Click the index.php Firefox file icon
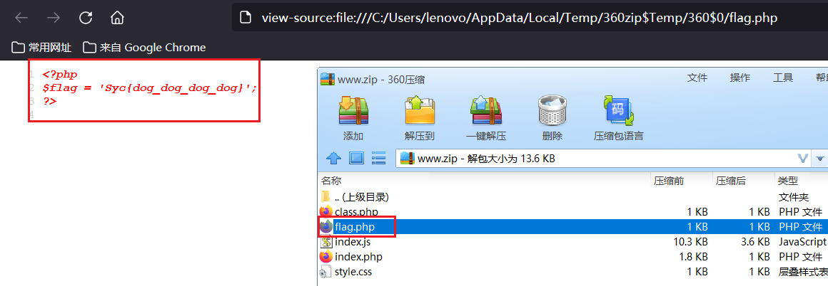 click(326, 257)
